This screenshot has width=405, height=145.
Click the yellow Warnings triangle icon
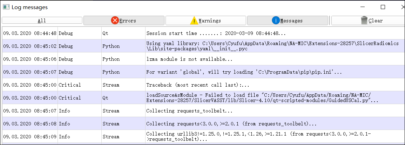[194, 20]
